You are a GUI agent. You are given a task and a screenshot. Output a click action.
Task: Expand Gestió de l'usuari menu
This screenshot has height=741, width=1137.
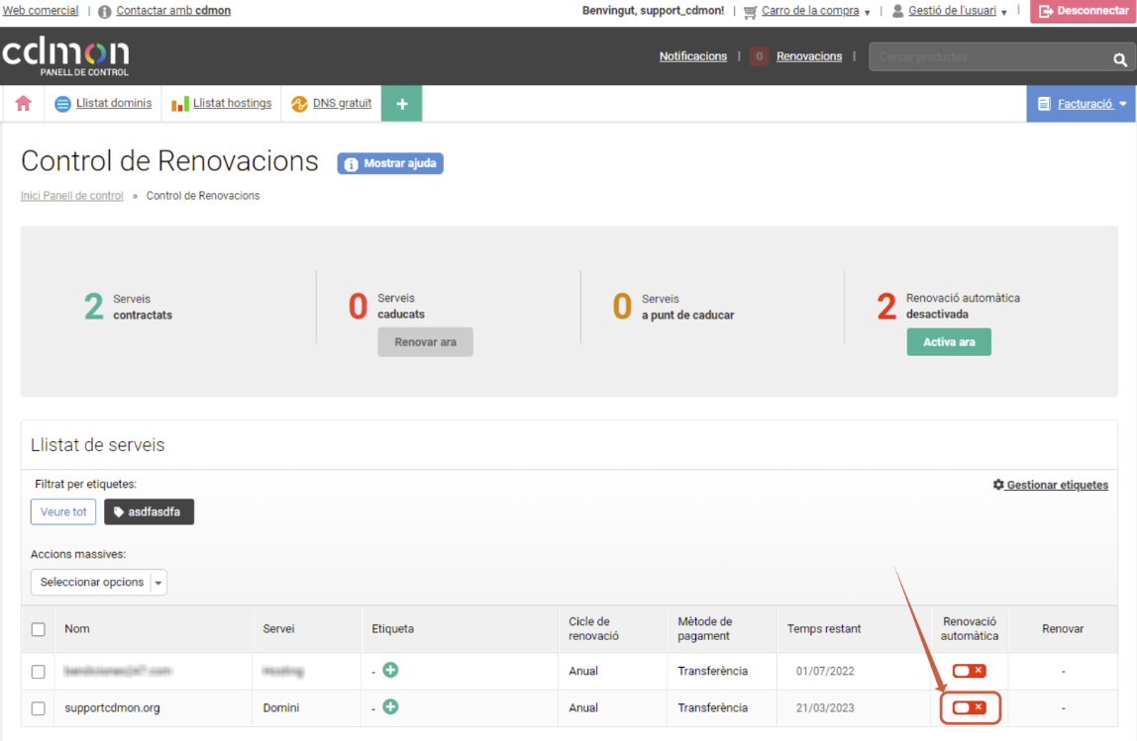(x=1004, y=12)
